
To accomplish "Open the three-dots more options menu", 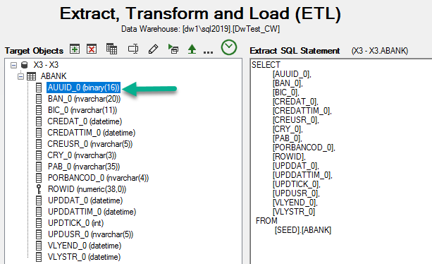I will click(x=208, y=52).
